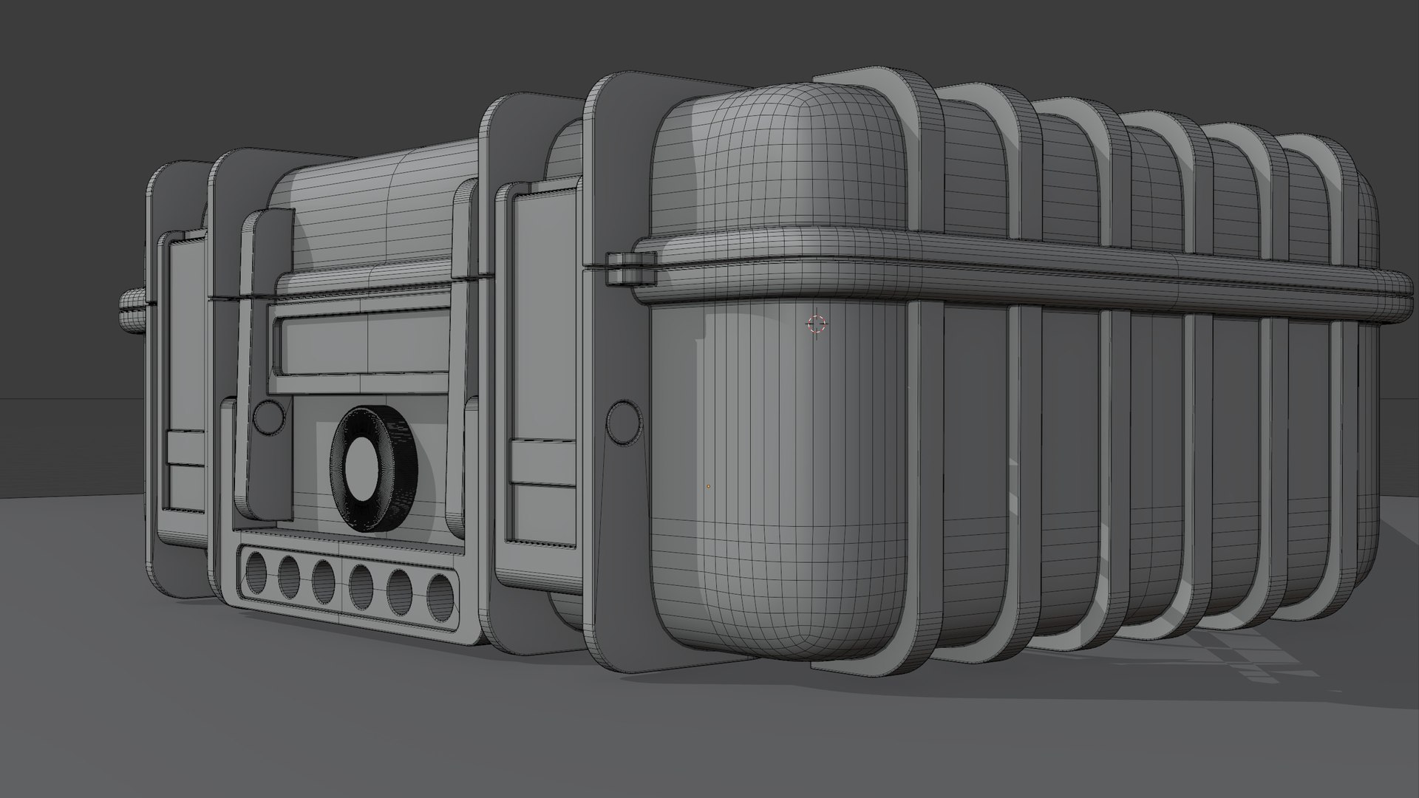
Task: Click the 3D cursor crosshair on the case
Action: pos(816,324)
